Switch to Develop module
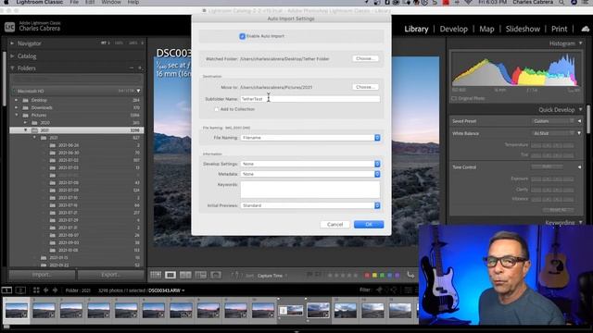 tap(453, 29)
